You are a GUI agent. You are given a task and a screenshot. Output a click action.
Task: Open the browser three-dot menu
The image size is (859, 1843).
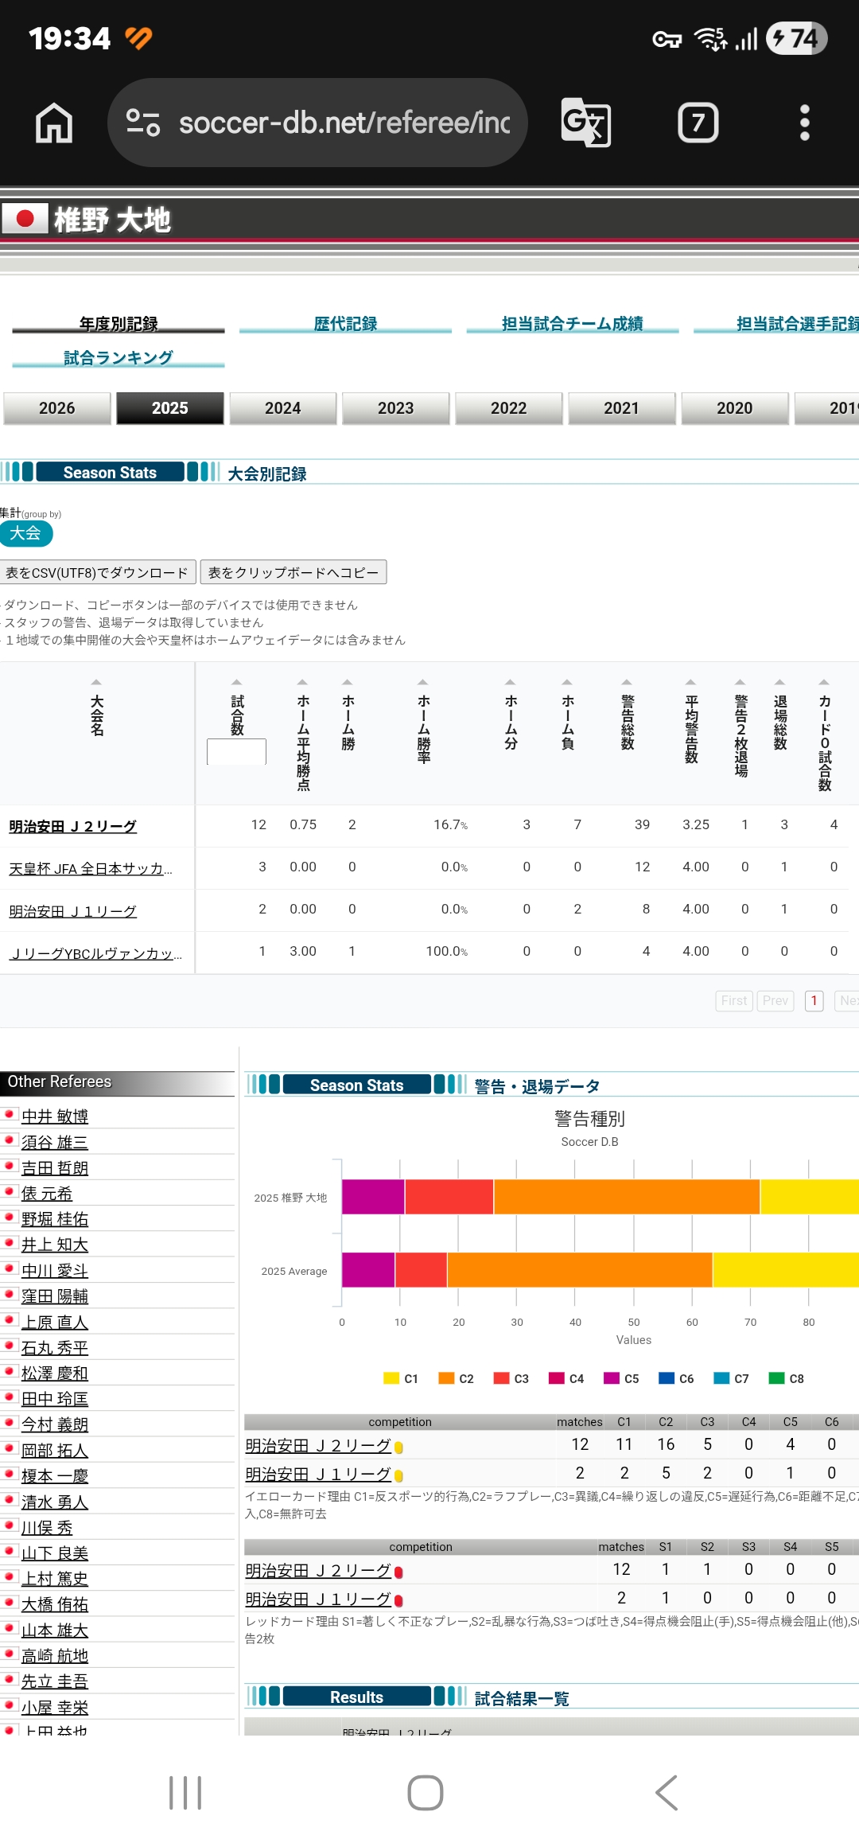coord(804,123)
